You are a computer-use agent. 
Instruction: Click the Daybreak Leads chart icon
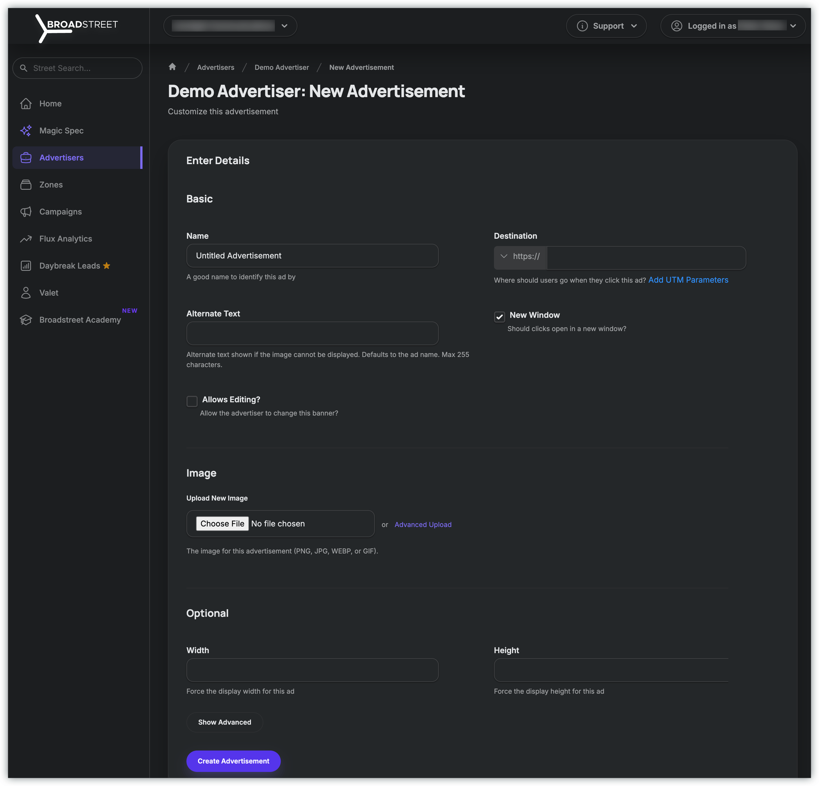26,266
